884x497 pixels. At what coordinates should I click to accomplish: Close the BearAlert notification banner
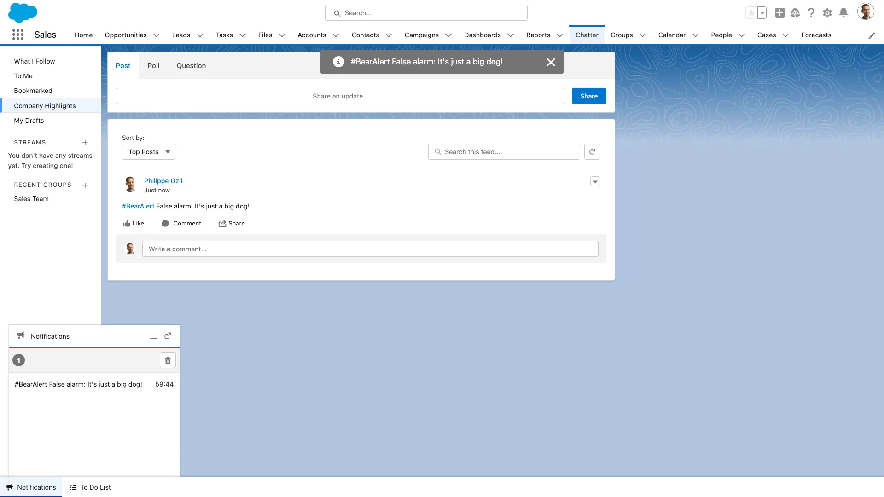tap(551, 62)
